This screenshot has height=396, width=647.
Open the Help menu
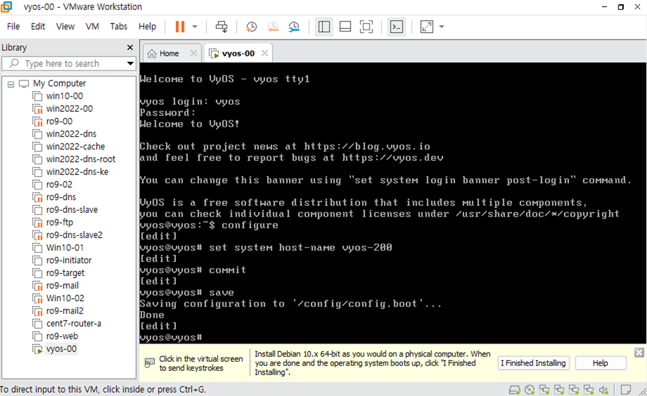147,26
